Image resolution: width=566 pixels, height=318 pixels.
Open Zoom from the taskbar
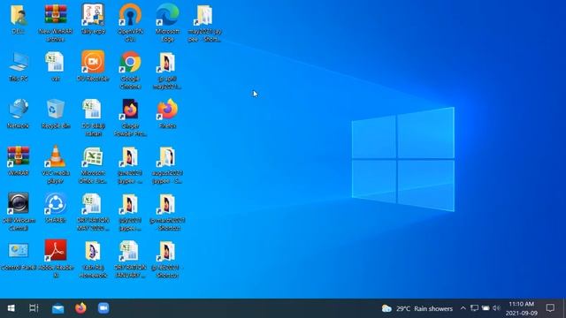(103, 308)
